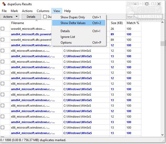The image size is (166, 144).
Task: Open the File menu
Action: click(x=4, y=11)
